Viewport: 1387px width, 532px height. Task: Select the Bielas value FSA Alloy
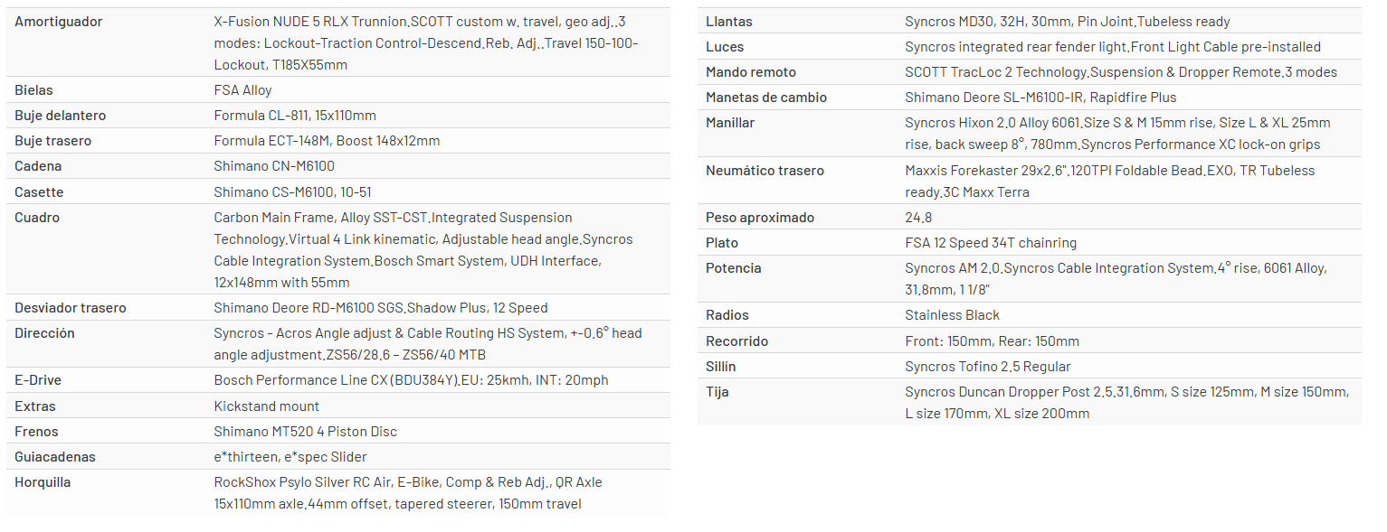pos(242,90)
